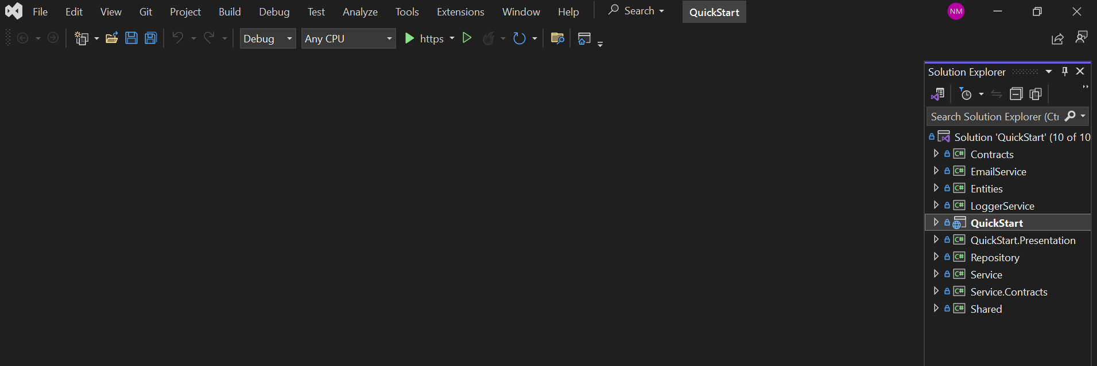
Task: Click the Send Feedback person icon
Action: tap(1082, 37)
